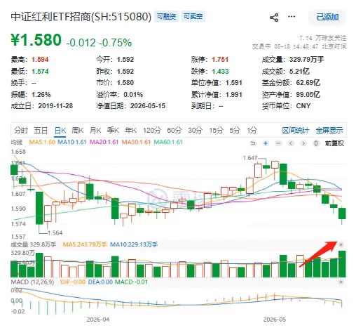Switch to the 5分 interval tab

(x=235, y=130)
